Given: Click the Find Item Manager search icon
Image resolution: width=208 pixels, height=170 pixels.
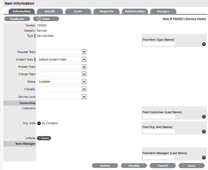Looking at the screenshot, I should 204,157.
